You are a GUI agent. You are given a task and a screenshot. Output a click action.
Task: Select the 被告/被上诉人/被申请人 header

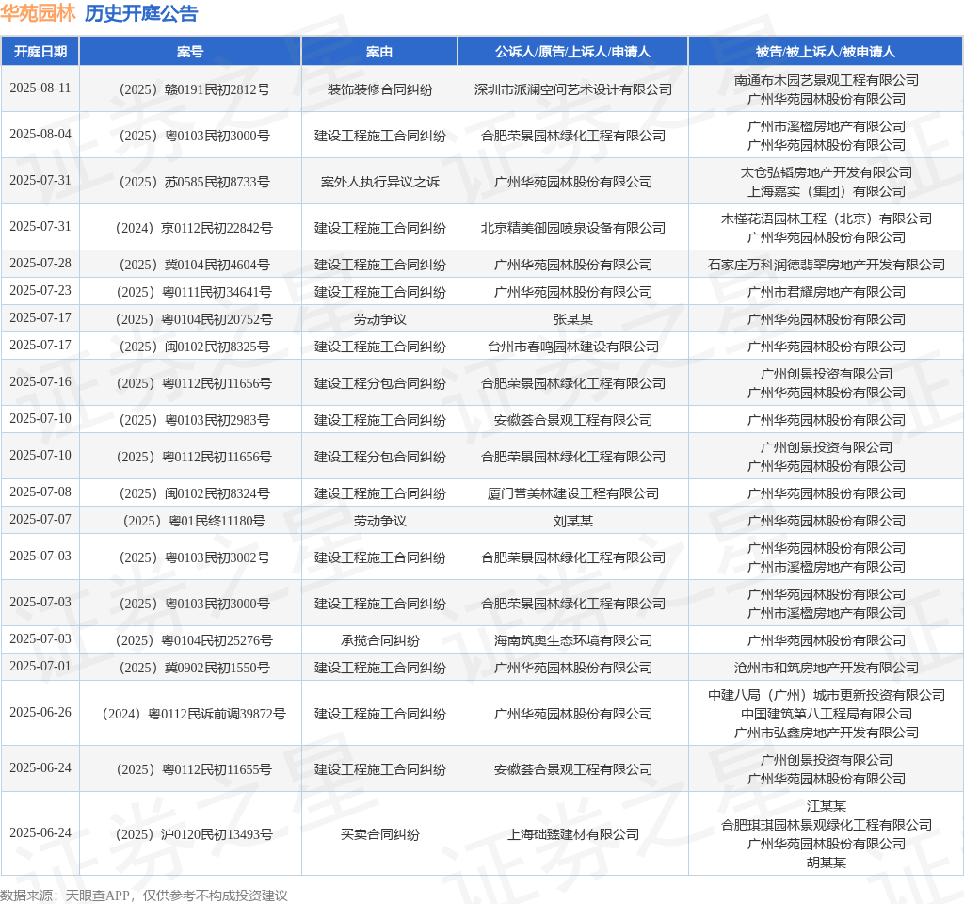coord(826,52)
